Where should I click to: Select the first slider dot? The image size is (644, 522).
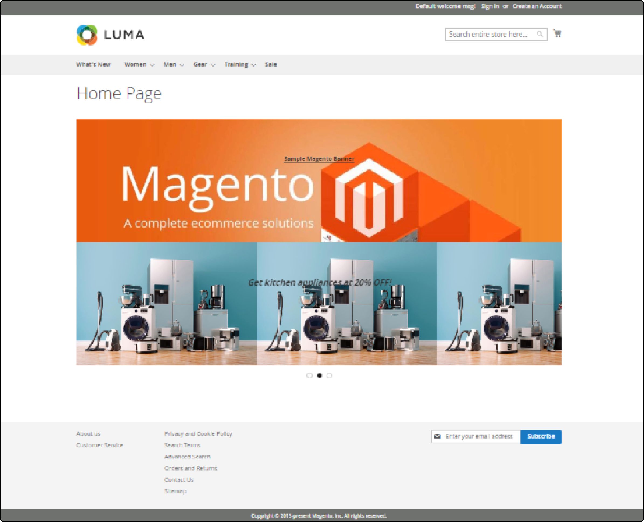(x=309, y=375)
